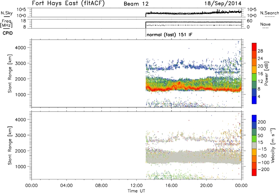The width and height of the screenshot is (279, 193).
Task: Click the '-50' Velocity color bar label
Action: [262, 156]
